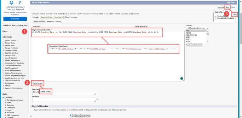Switch to the Advanced Formula tab

coord(54,22)
